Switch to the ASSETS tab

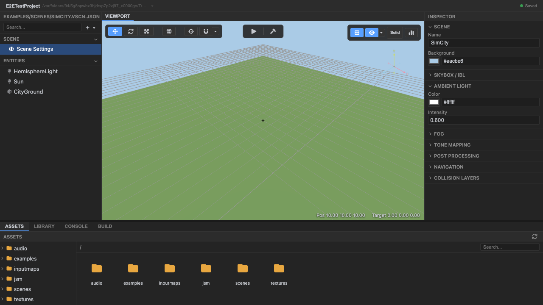(x=14, y=226)
